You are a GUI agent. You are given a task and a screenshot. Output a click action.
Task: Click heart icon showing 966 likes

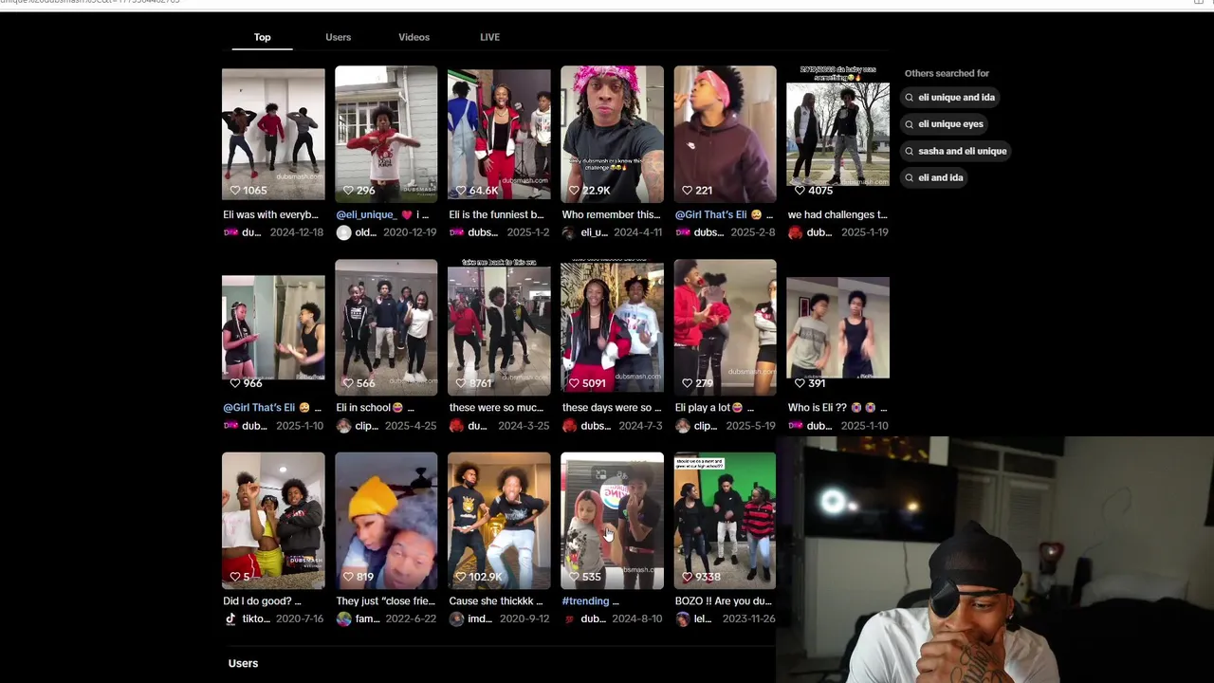tap(235, 383)
